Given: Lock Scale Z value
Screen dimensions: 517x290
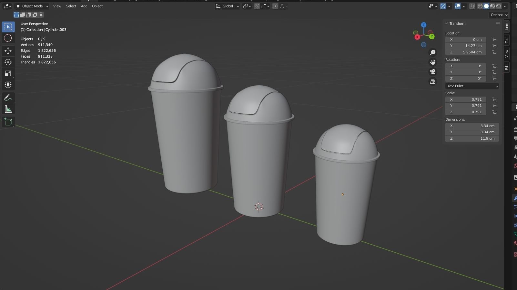Looking at the screenshot, I should pos(494,112).
